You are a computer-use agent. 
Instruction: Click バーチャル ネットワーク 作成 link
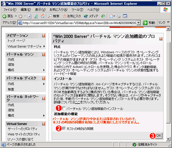click(x=11, y=105)
